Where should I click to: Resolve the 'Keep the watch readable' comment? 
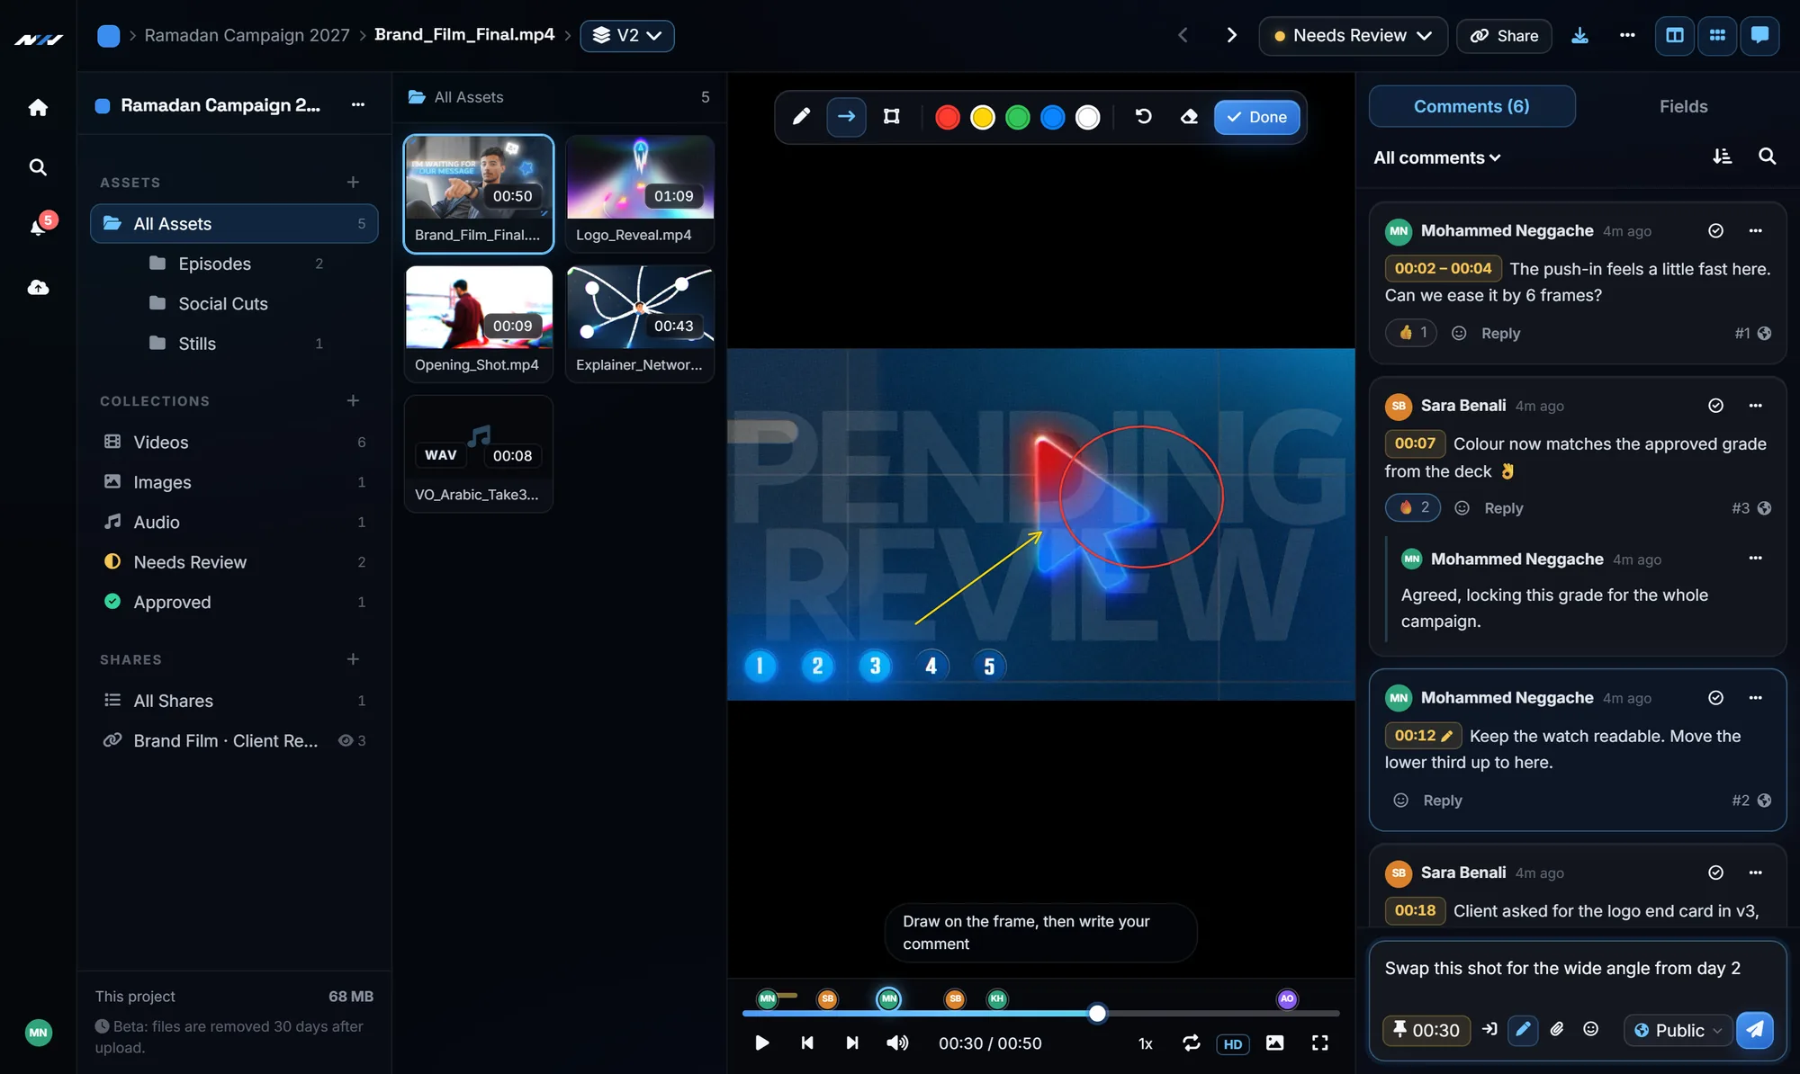point(1716,698)
